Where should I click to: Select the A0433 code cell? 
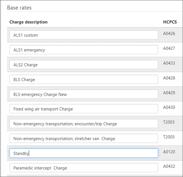169,63
